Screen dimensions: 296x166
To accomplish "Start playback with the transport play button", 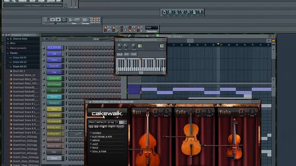I will click(52, 20).
